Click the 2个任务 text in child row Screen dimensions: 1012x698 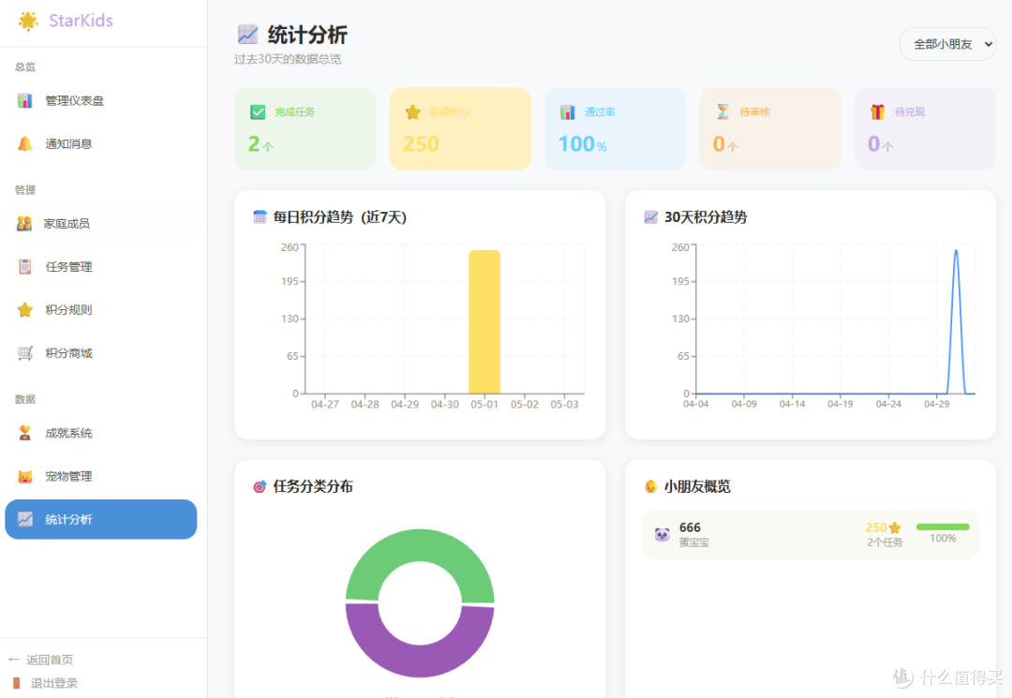point(885,542)
